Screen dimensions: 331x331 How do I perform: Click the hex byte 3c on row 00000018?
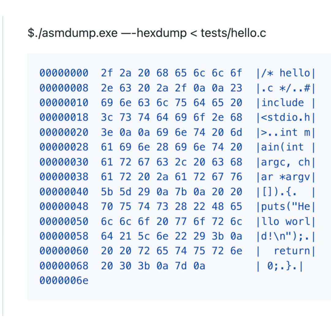[107, 118]
